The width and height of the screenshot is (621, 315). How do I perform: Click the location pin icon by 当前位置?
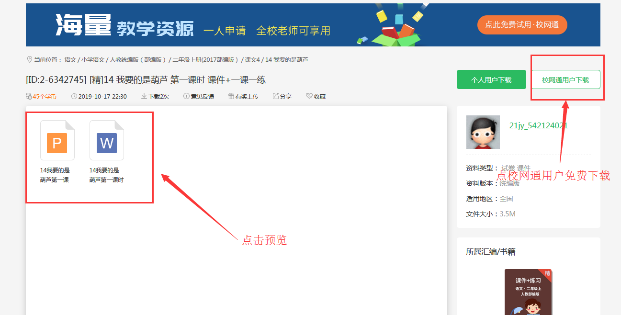tap(29, 60)
